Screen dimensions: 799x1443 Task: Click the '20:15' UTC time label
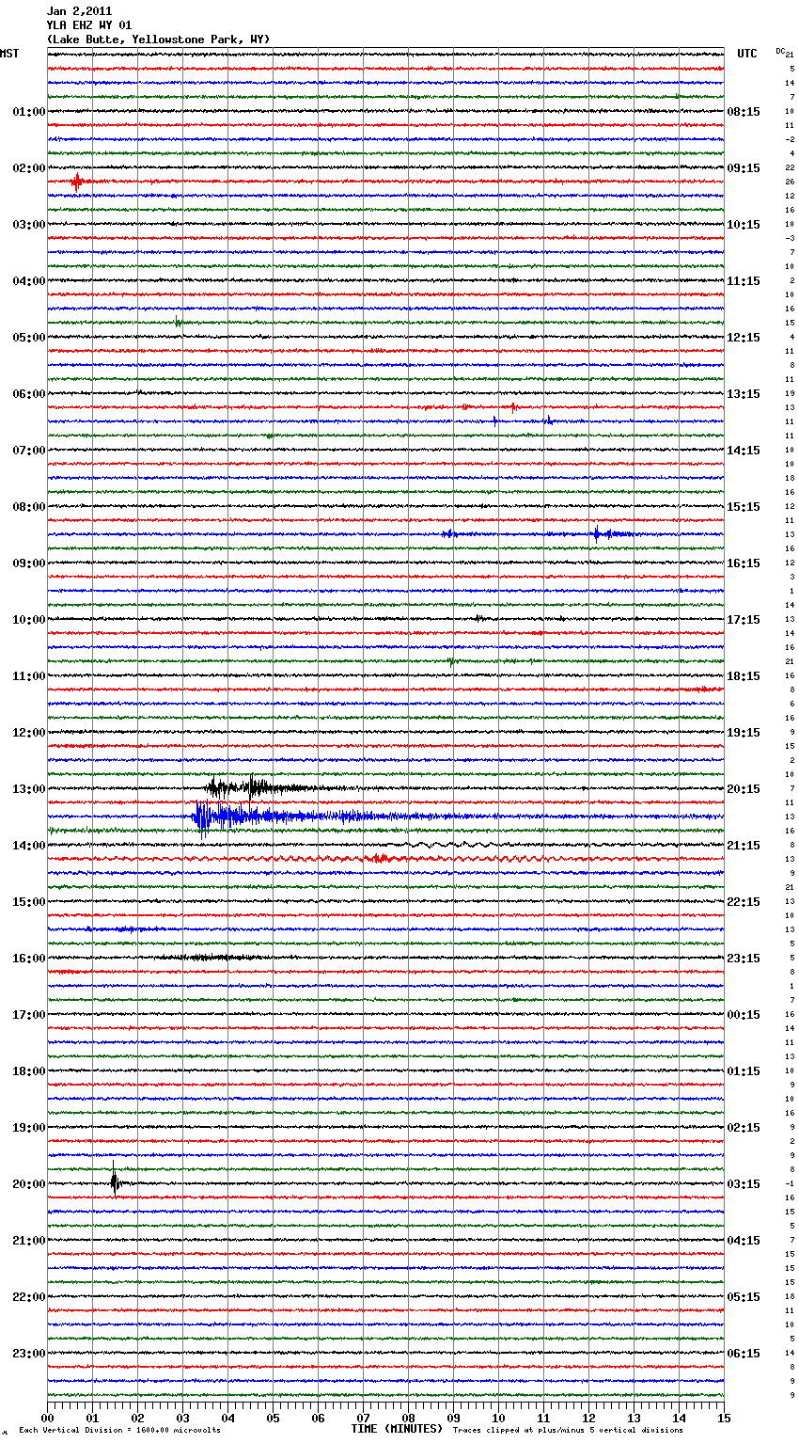point(744,789)
